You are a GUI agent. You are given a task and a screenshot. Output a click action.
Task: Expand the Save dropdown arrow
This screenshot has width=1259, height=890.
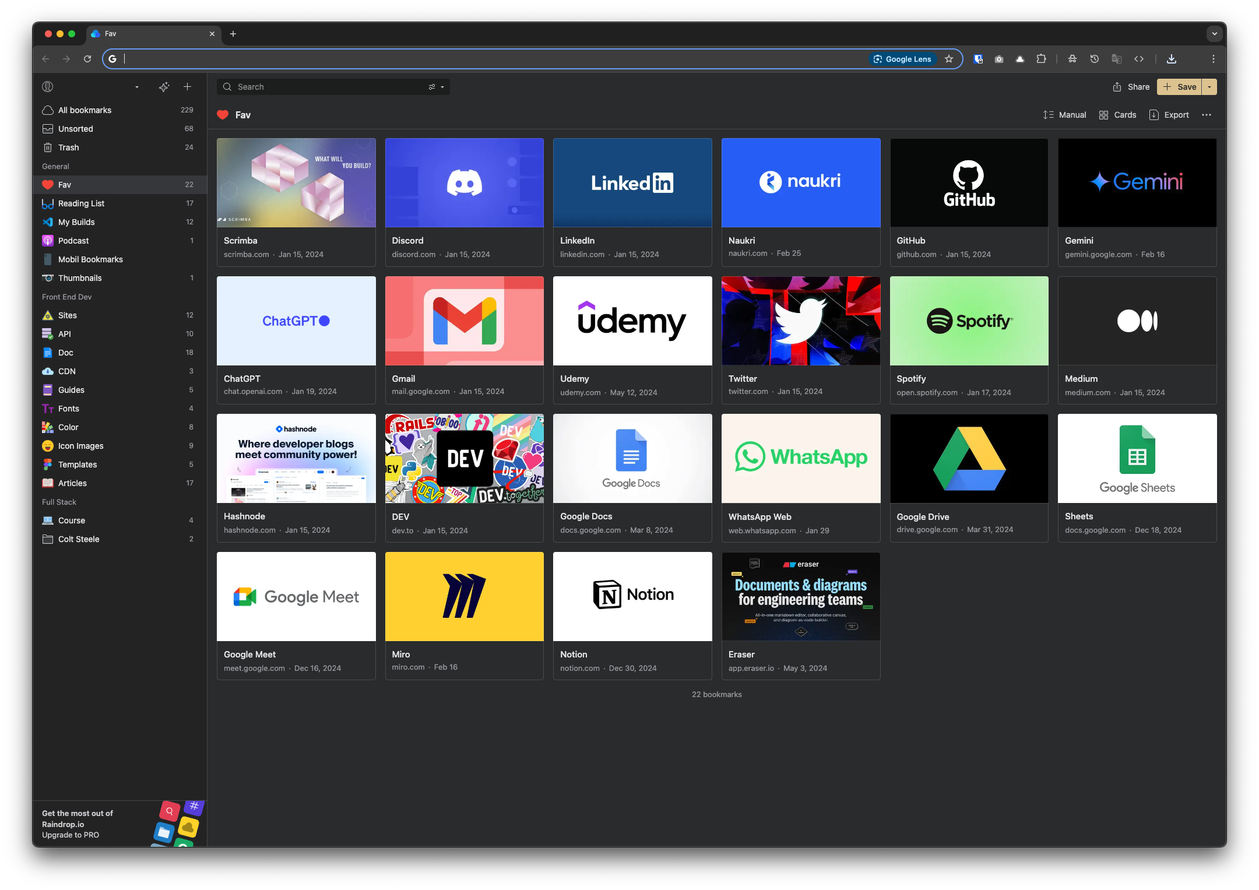pyautogui.click(x=1209, y=87)
